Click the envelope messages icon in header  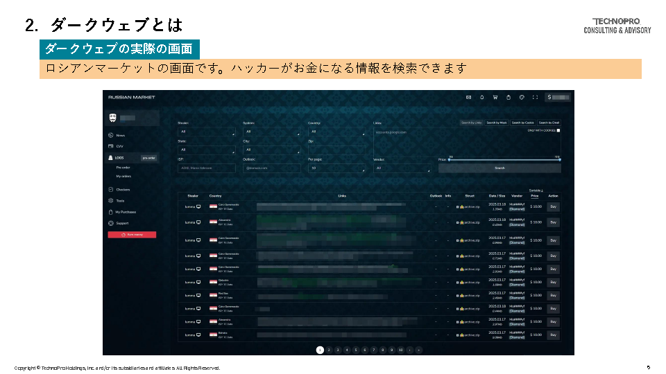point(469,98)
